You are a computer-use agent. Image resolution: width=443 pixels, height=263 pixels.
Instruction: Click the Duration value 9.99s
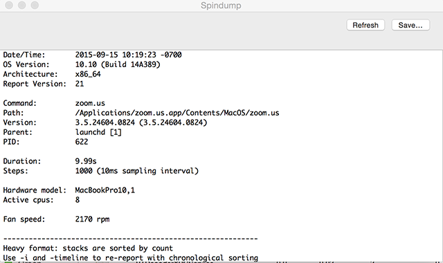(x=86, y=161)
